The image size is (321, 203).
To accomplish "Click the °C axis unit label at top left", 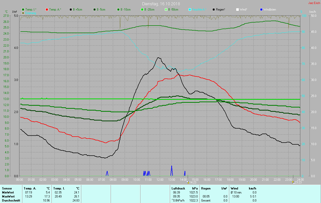I will [6, 12].
